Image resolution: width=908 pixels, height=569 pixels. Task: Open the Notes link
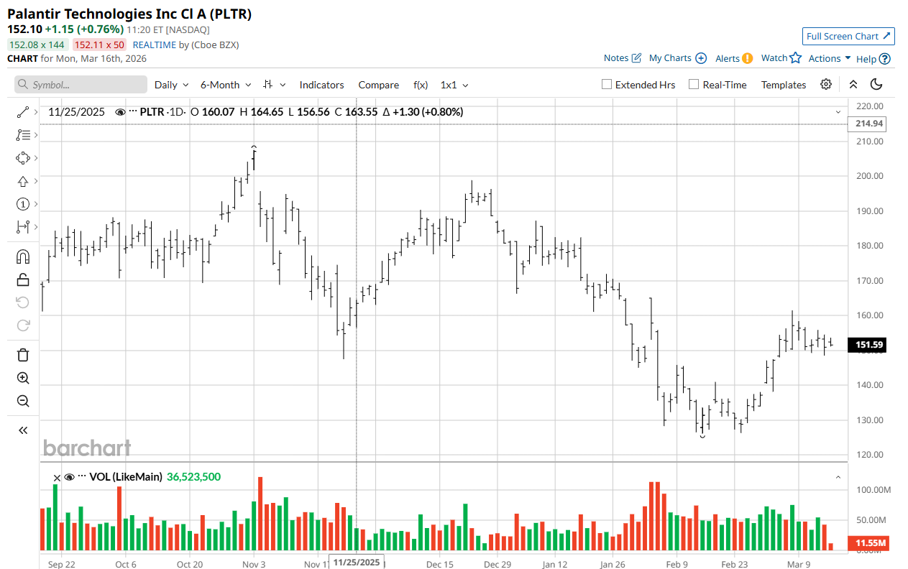pos(616,58)
